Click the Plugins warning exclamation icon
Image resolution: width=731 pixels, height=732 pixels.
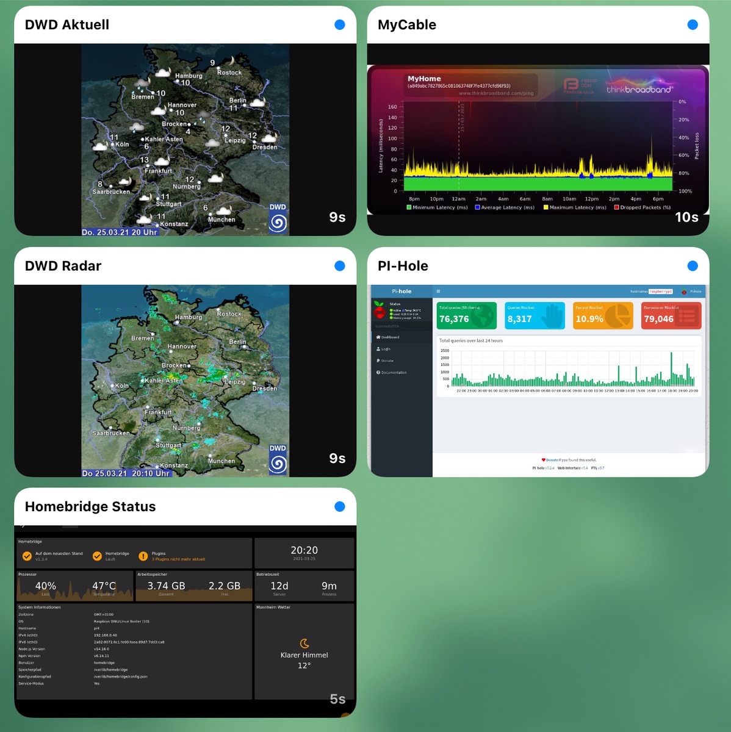[143, 556]
